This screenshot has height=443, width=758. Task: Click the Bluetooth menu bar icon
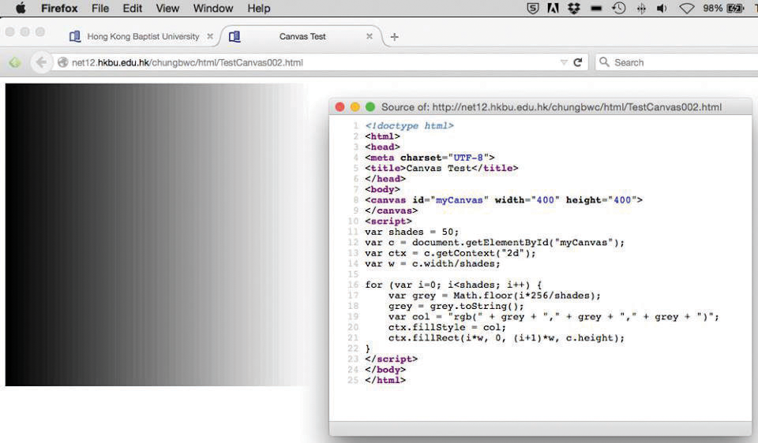click(641, 8)
